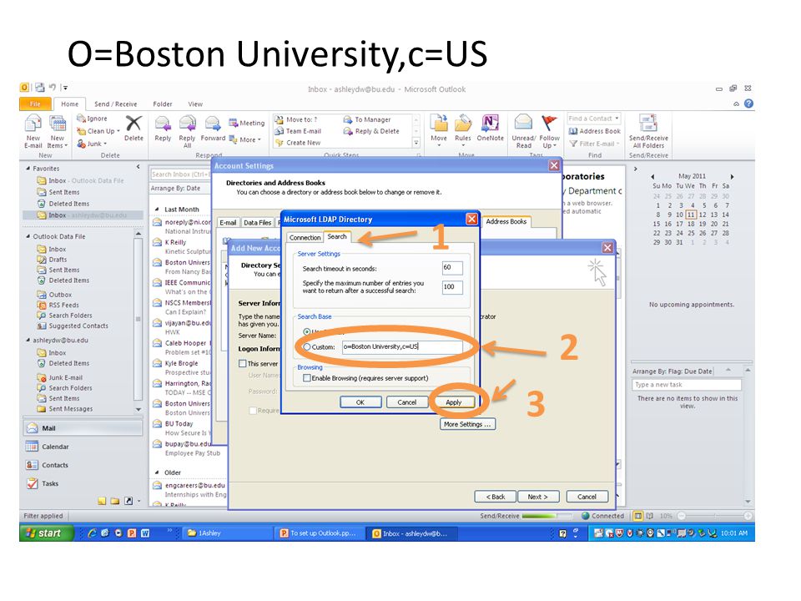Open 1Ashley folder in taskbar
The height and width of the screenshot is (601, 801).
pyautogui.click(x=227, y=533)
